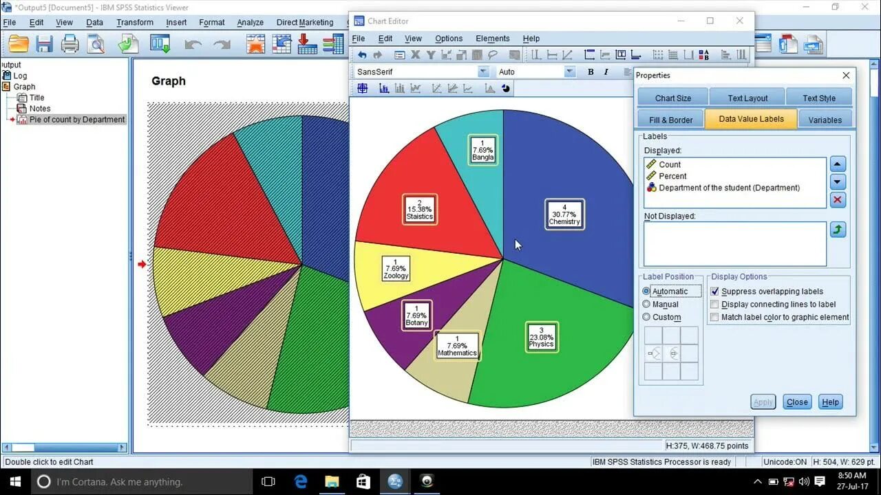Open the SansSerif font dropdown
This screenshot has height=495, width=881.
(x=483, y=71)
